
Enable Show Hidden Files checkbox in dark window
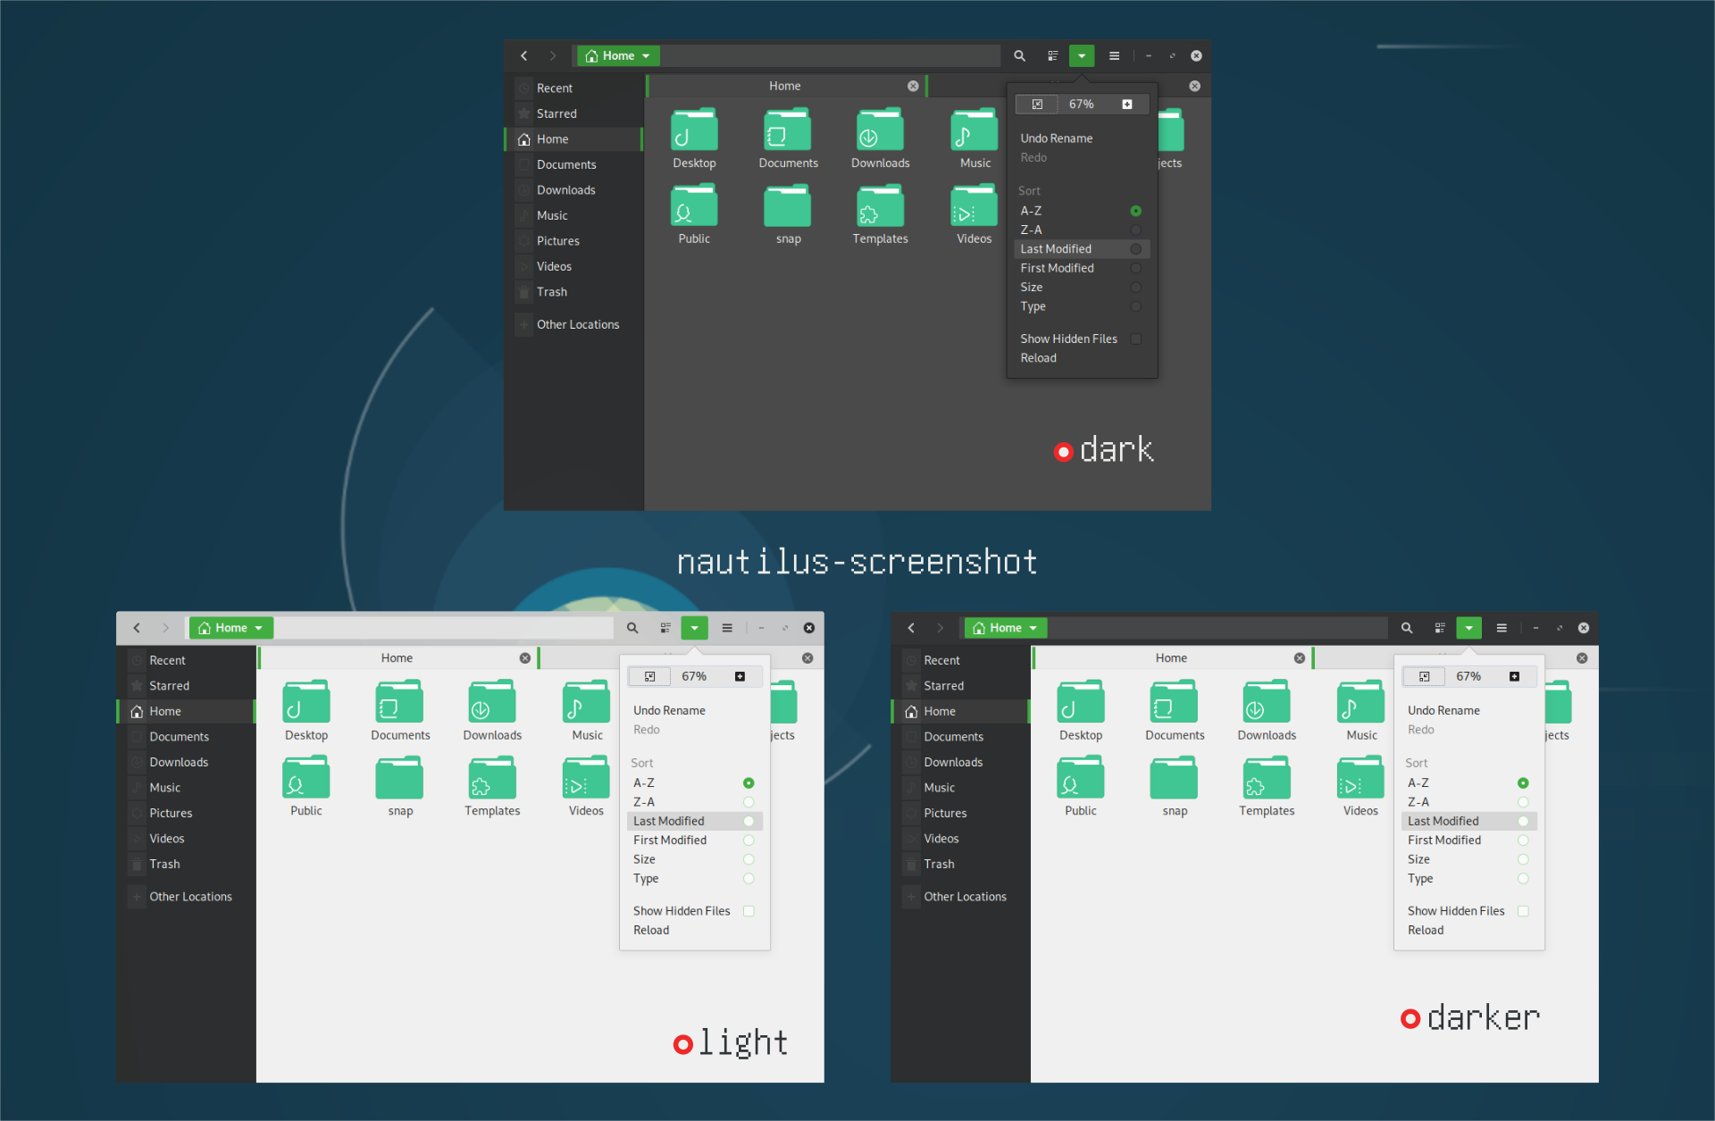point(1135,339)
